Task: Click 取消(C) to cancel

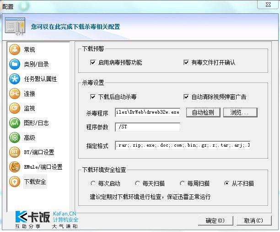Action: (x=254, y=221)
